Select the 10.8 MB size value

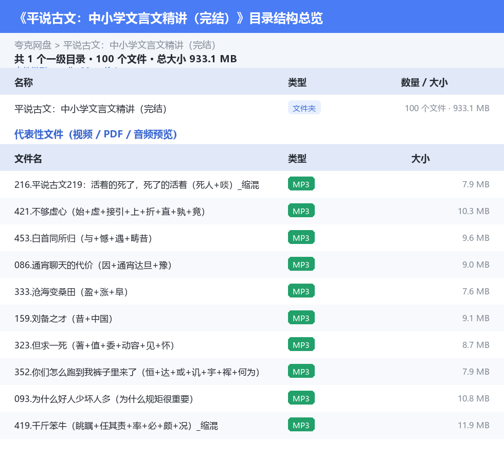coord(474,398)
